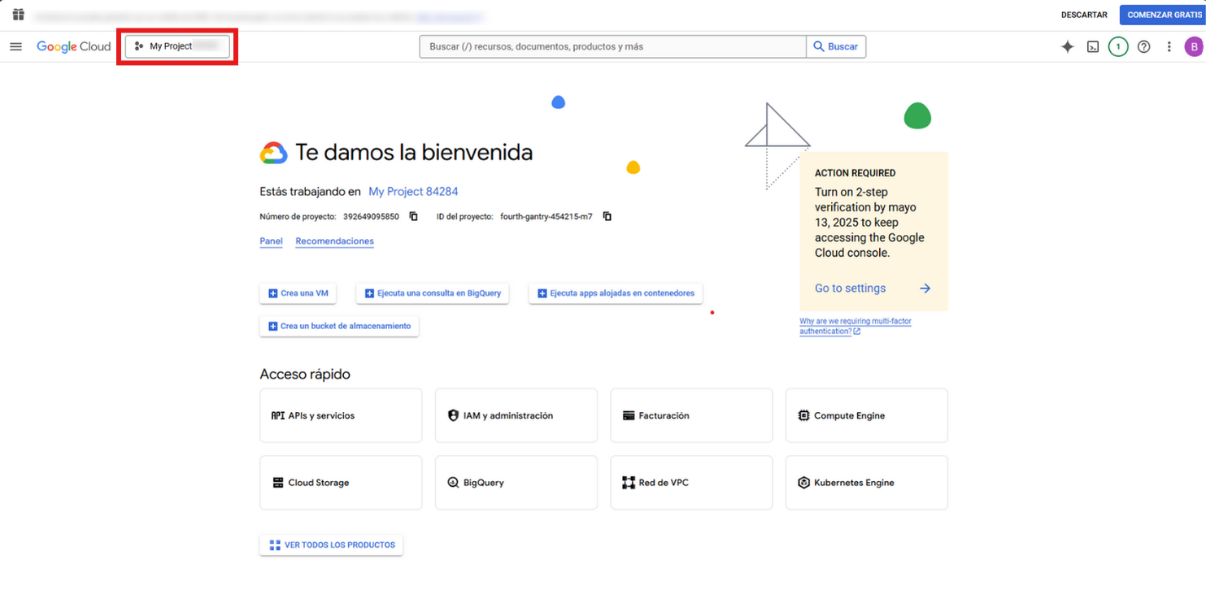Image resolution: width=1206 pixels, height=603 pixels.
Task: Activate Cloud Shell terminal icon
Action: pos(1094,47)
